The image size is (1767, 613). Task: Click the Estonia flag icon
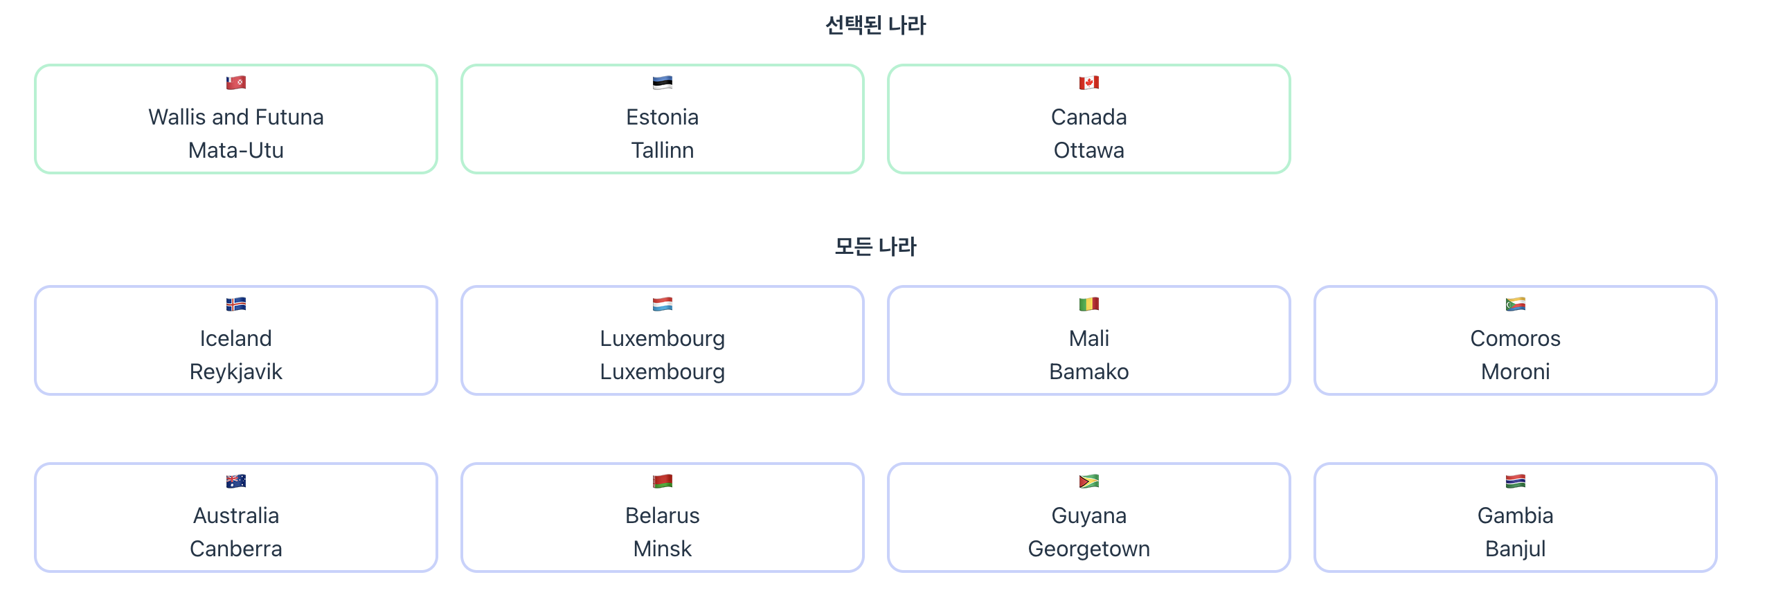coord(663,82)
